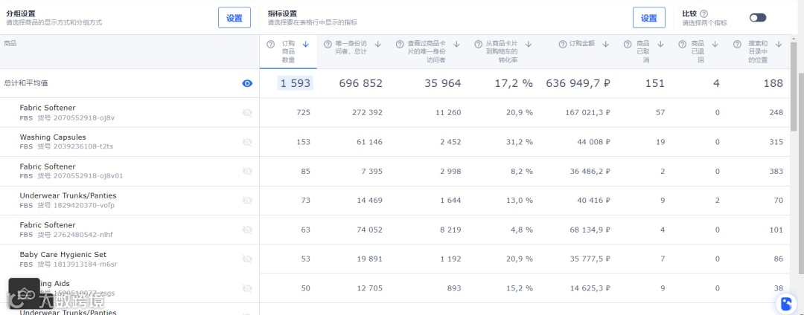
Task: Toggle eye on the 12 705 visitors row
Action: coord(247,288)
